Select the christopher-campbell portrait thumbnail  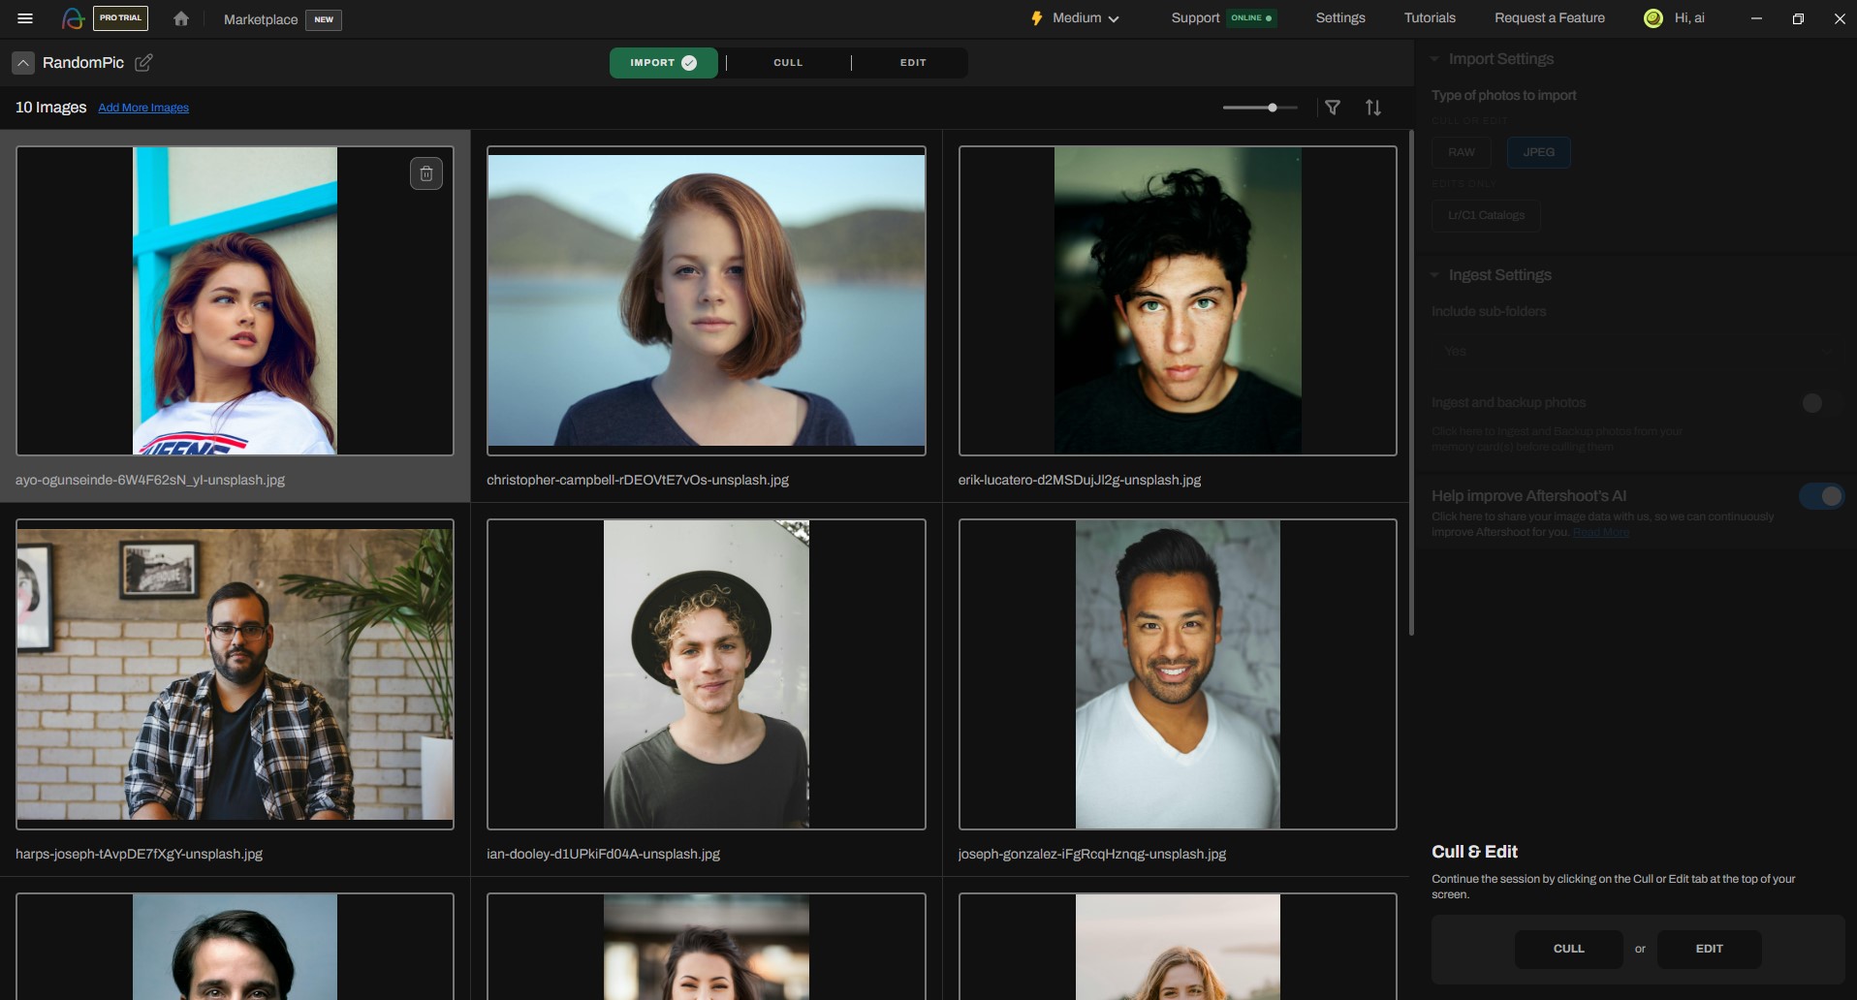coord(707,300)
